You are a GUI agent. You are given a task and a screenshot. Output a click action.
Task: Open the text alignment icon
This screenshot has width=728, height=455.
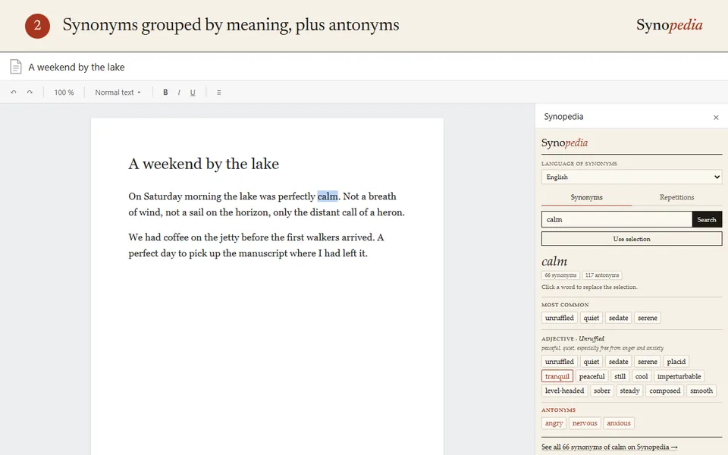(x=218, y=93)
